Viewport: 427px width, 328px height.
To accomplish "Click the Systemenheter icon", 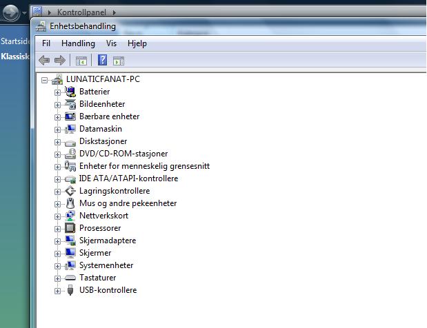I will [70, 265].
